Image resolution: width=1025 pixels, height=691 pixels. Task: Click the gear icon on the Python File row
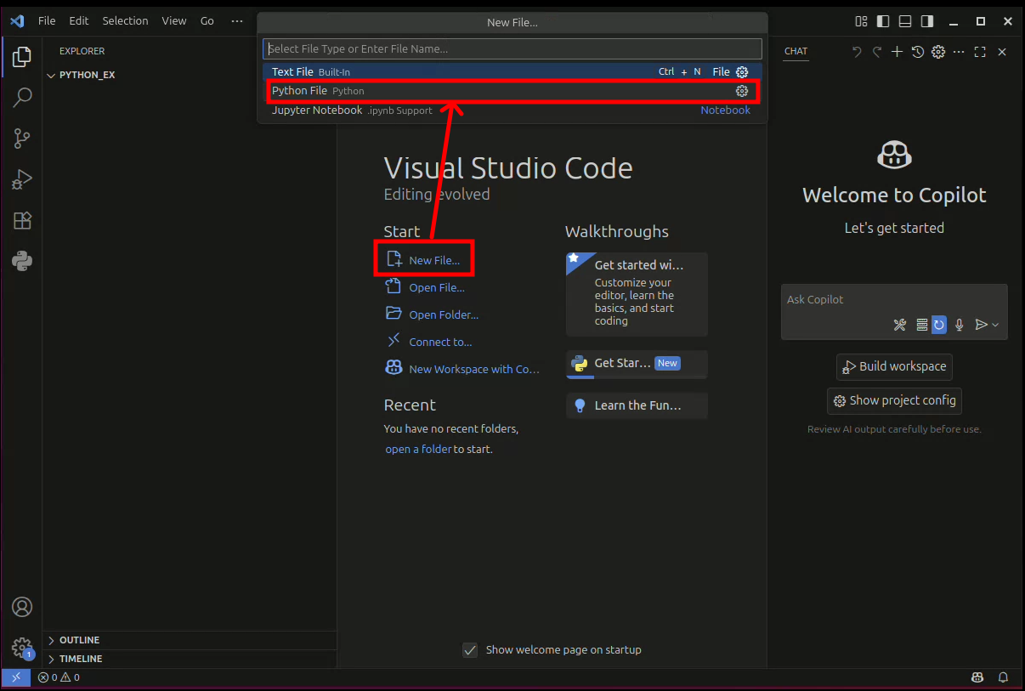[742, 91]
